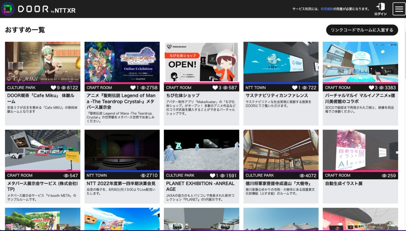The width and height of the screenshot is (406, 231).
Task: Click Cafe Miku description 初音ミクが店主を務める
Action: (x=42, y=109)
